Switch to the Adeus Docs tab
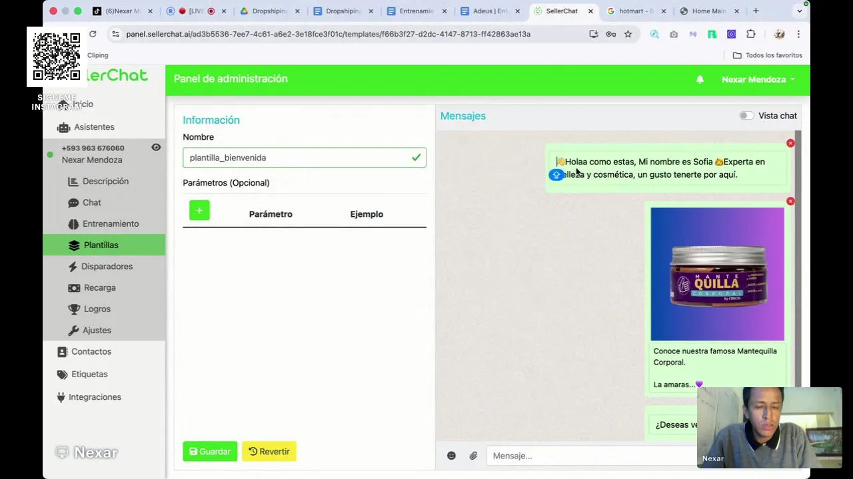 point(490,11)
